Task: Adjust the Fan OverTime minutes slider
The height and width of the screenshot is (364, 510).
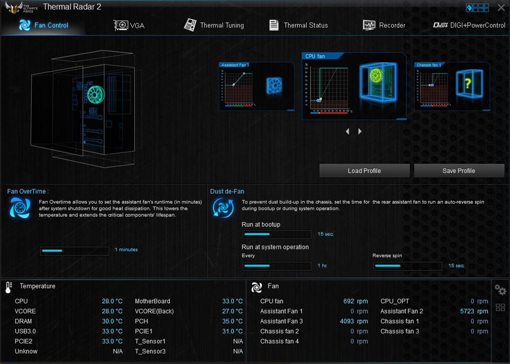Action: tap(75, 251)
